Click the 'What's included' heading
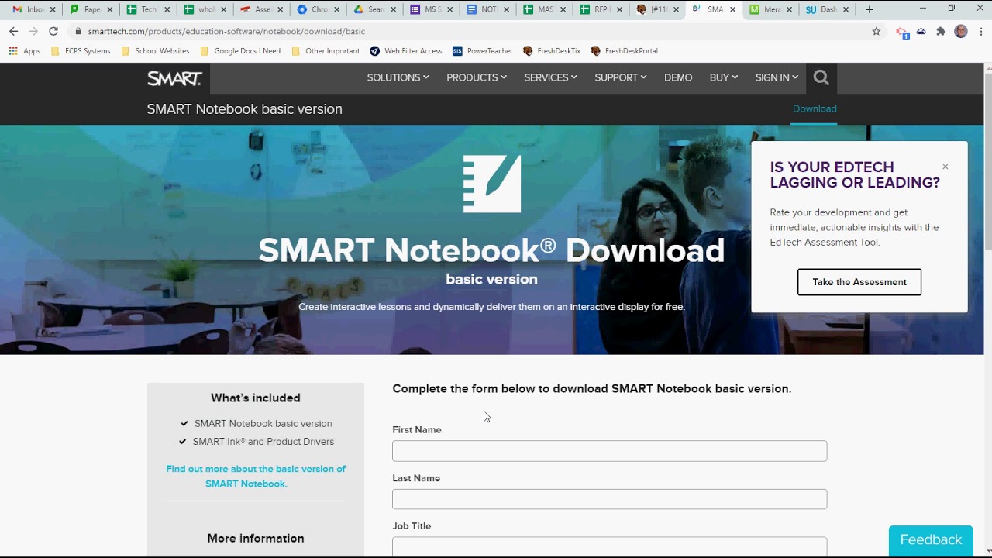Image resolution: width=992 pixels, height=558 pixels. coord(255,398)
